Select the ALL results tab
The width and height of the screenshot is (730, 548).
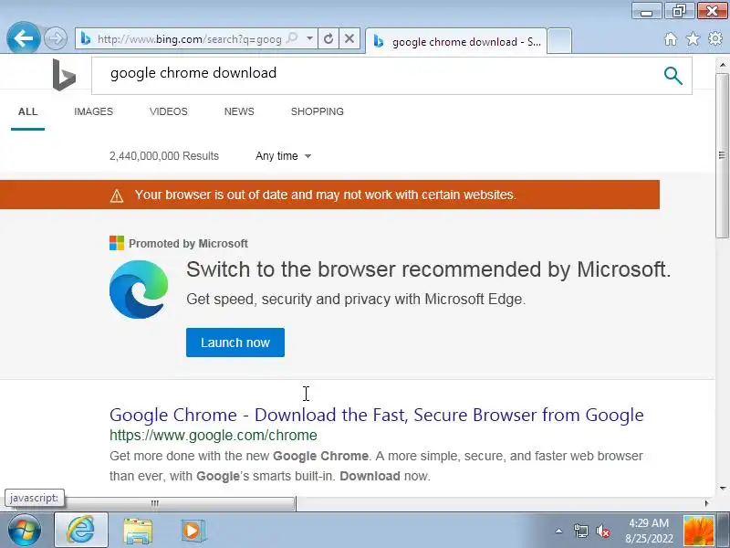(x=28, y=111)
